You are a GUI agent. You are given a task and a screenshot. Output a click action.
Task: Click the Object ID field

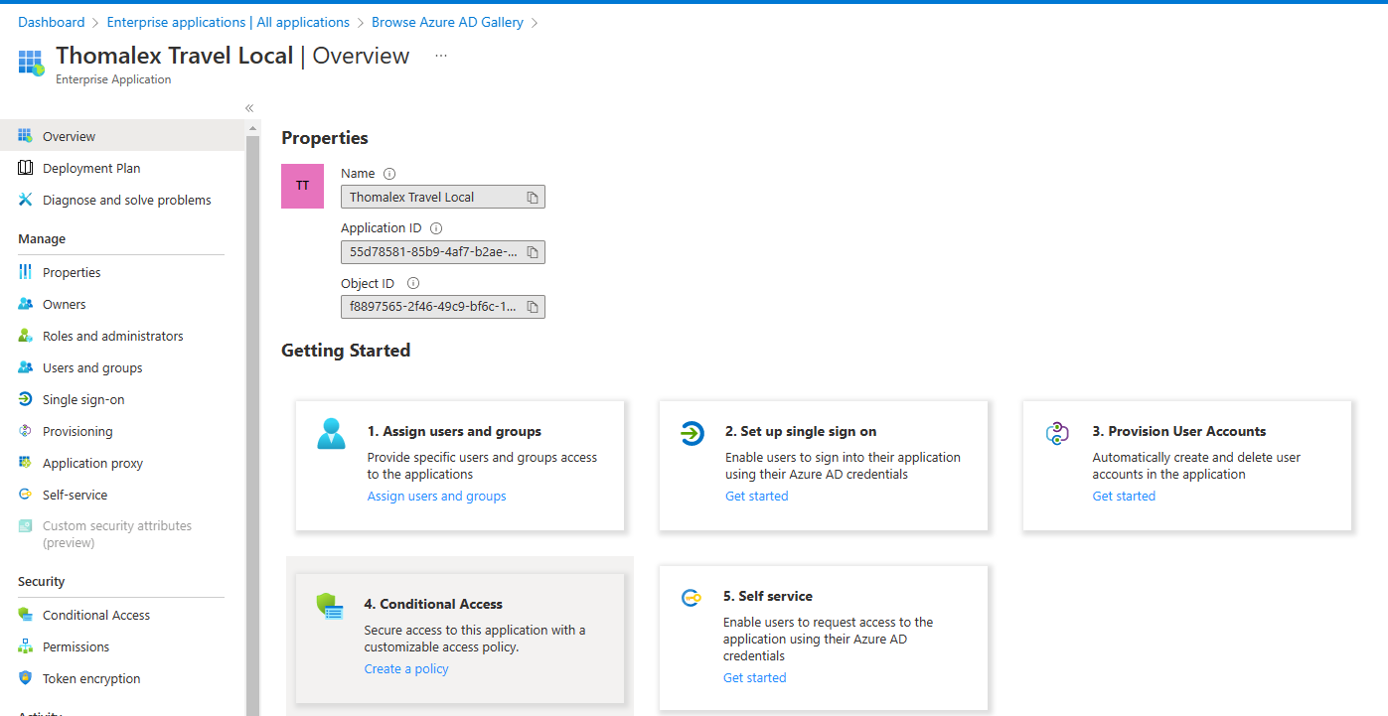[443, 306]
